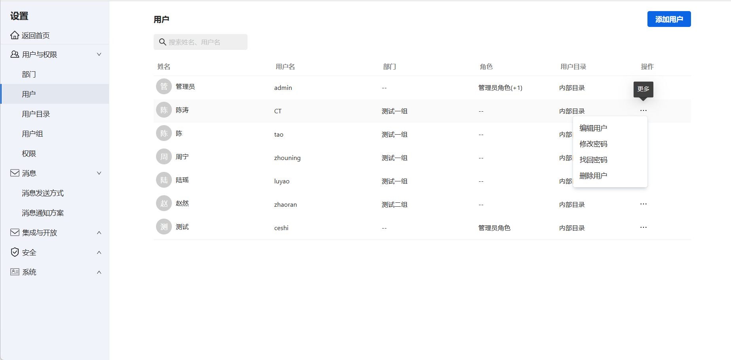Click the integration icon next to 集成与开放
Viewport: 731px width, 360px height.
[14, 232]
